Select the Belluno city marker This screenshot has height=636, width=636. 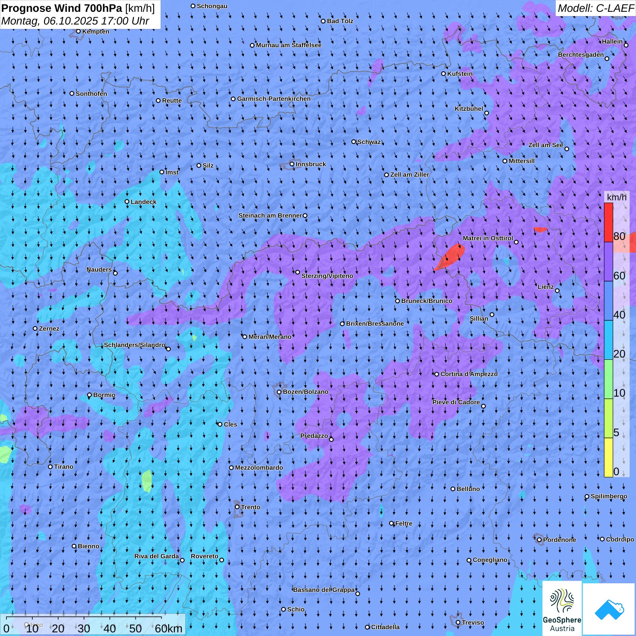coord(453,489)
